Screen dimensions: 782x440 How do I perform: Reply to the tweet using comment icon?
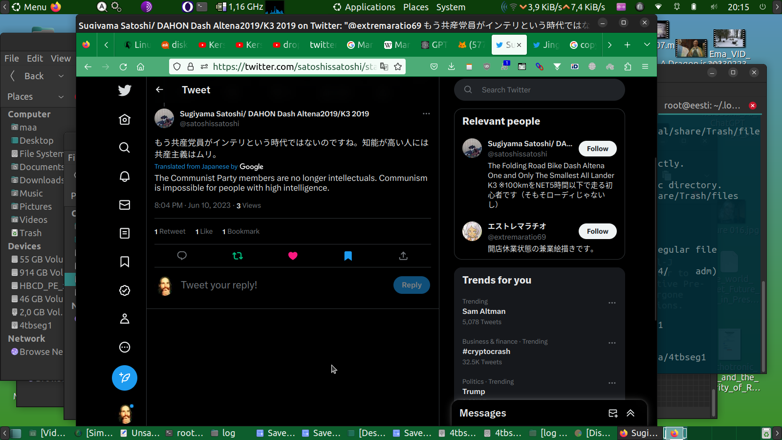point(182,256)
